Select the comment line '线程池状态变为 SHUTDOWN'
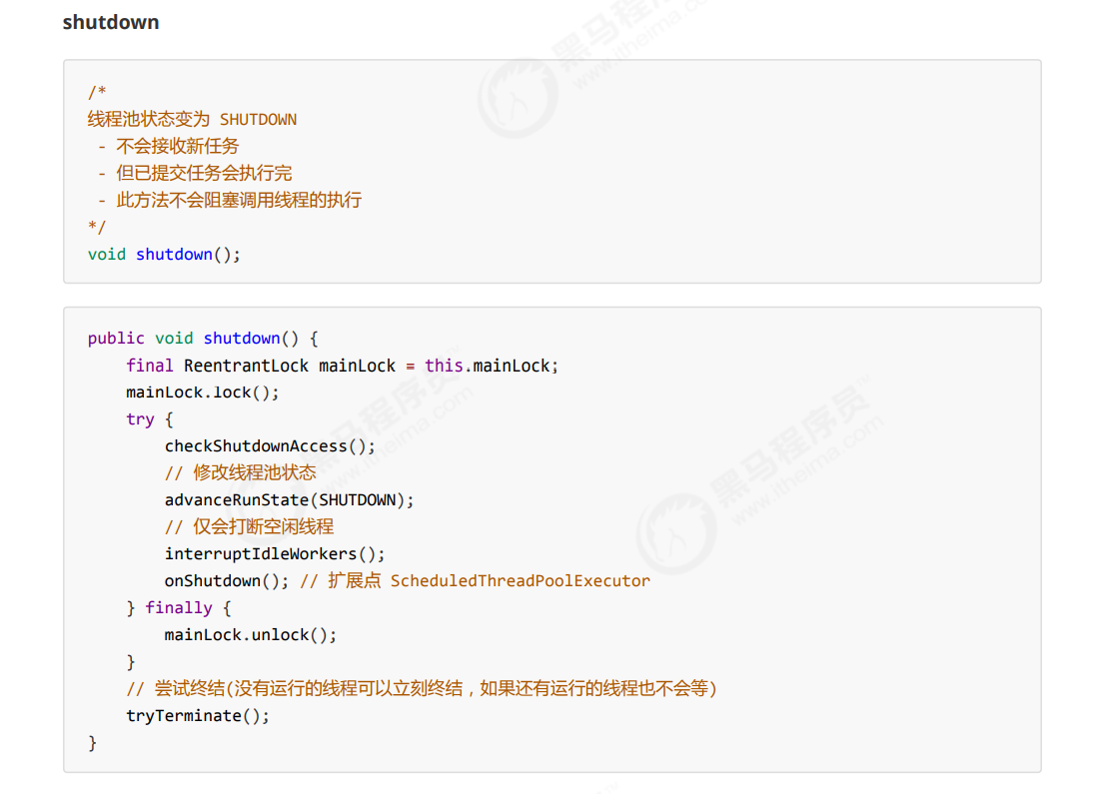The width and height of the screenshot is (1095, 794). [x=192, y=120]
